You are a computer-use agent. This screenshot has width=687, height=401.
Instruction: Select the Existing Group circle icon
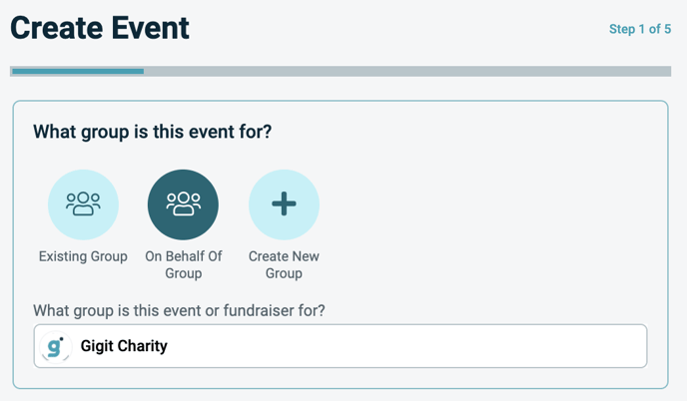point(83,204)
